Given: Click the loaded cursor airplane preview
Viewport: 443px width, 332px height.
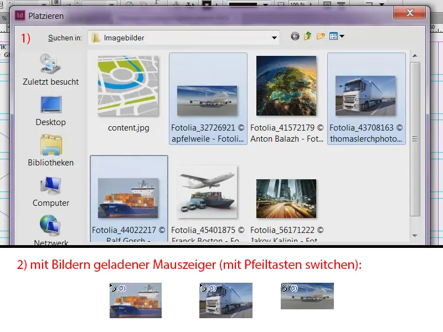Looking at the screenshot, I should coord(307,296).
